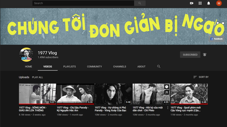Click the 1977 Vlog channel name
The height and width of the screenshot is (127, 227).
(47, 53)
